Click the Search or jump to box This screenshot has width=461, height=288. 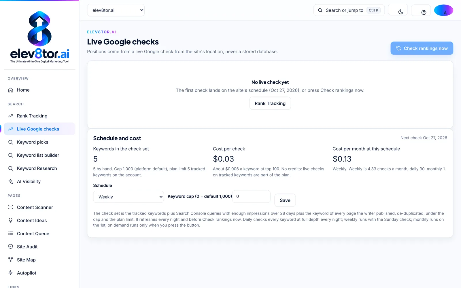tap(349, 10)
